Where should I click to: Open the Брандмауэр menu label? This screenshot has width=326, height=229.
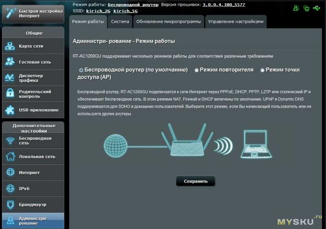tap(33, 205)
